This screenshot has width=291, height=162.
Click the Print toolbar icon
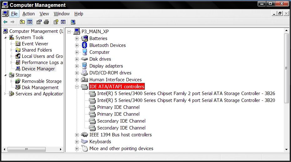pos(46,22)
